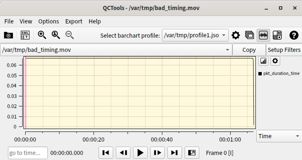Screen dimensions: 302x160
Task: Switch to the filters layout view
Action: click(x=277, y=35)
